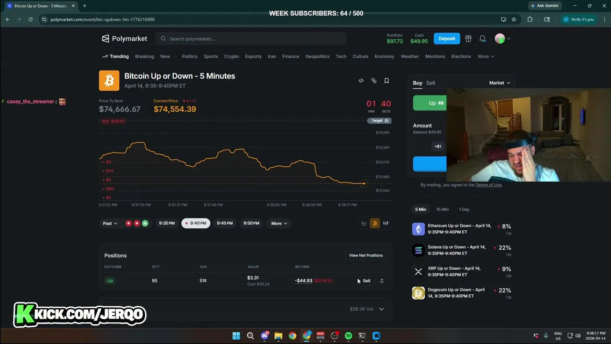Click the Up 4¢ buy button
Screen dimensions: 611x344
coord(430,103)
